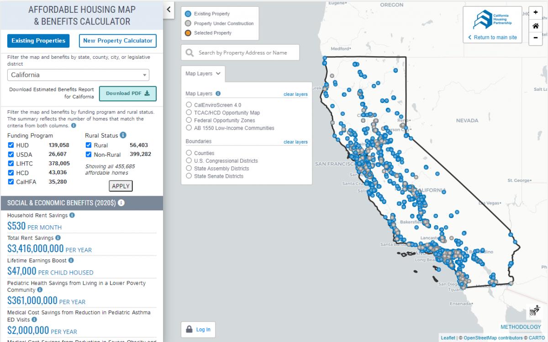Image resolution: width=548 pixels, height=342 pixels.
Task: Click Download PDF button
Action: point(128,93)
